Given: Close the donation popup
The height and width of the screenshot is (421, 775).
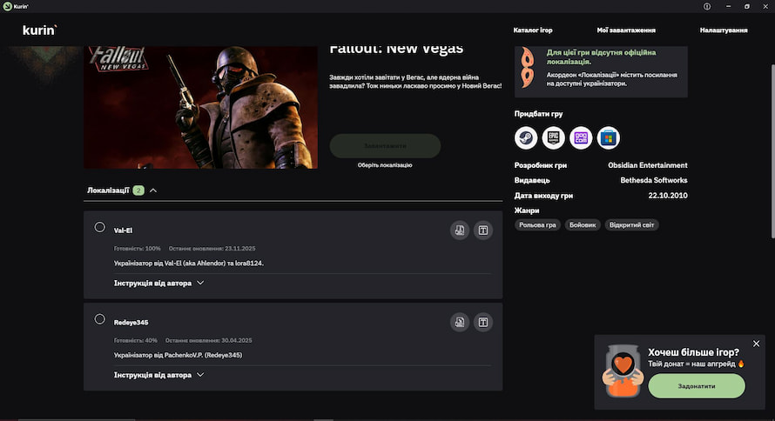Looking at the screenshot, I should [x=756, y=344].
